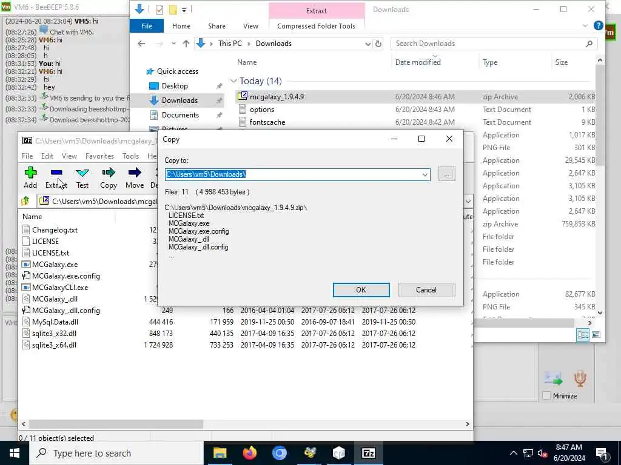This screenshot has height=465, width=621.
Task: Select MCGalaxy.exe in the 7-Zip list
Action: tap(55, 265)
